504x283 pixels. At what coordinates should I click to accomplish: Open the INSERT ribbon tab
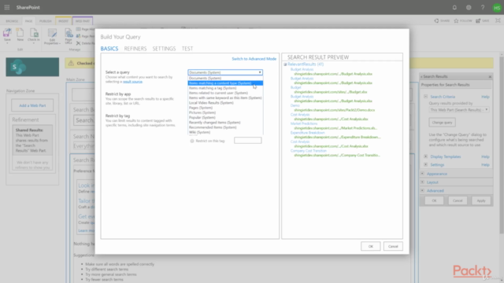(x=63, y=21)
